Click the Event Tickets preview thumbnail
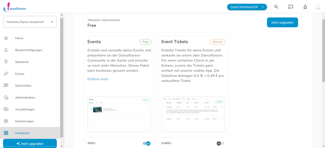325x148 pixels. coord(193,115)
